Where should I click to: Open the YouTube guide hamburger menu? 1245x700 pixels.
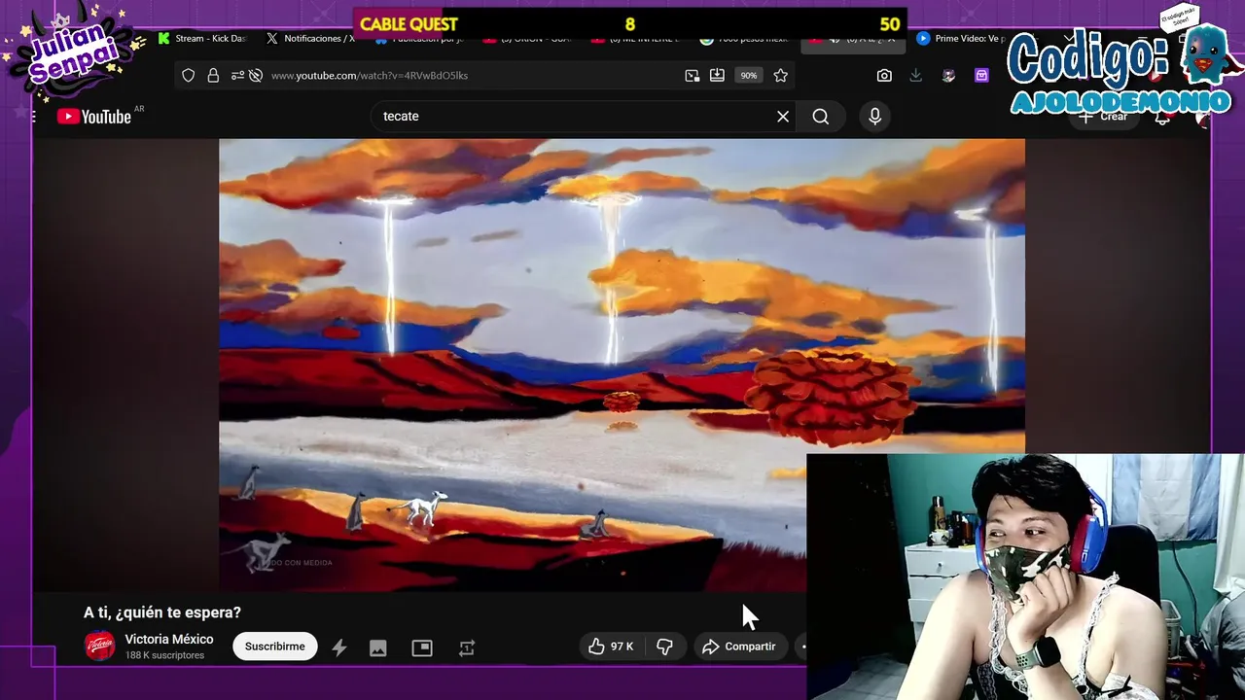tap(34, 117)
